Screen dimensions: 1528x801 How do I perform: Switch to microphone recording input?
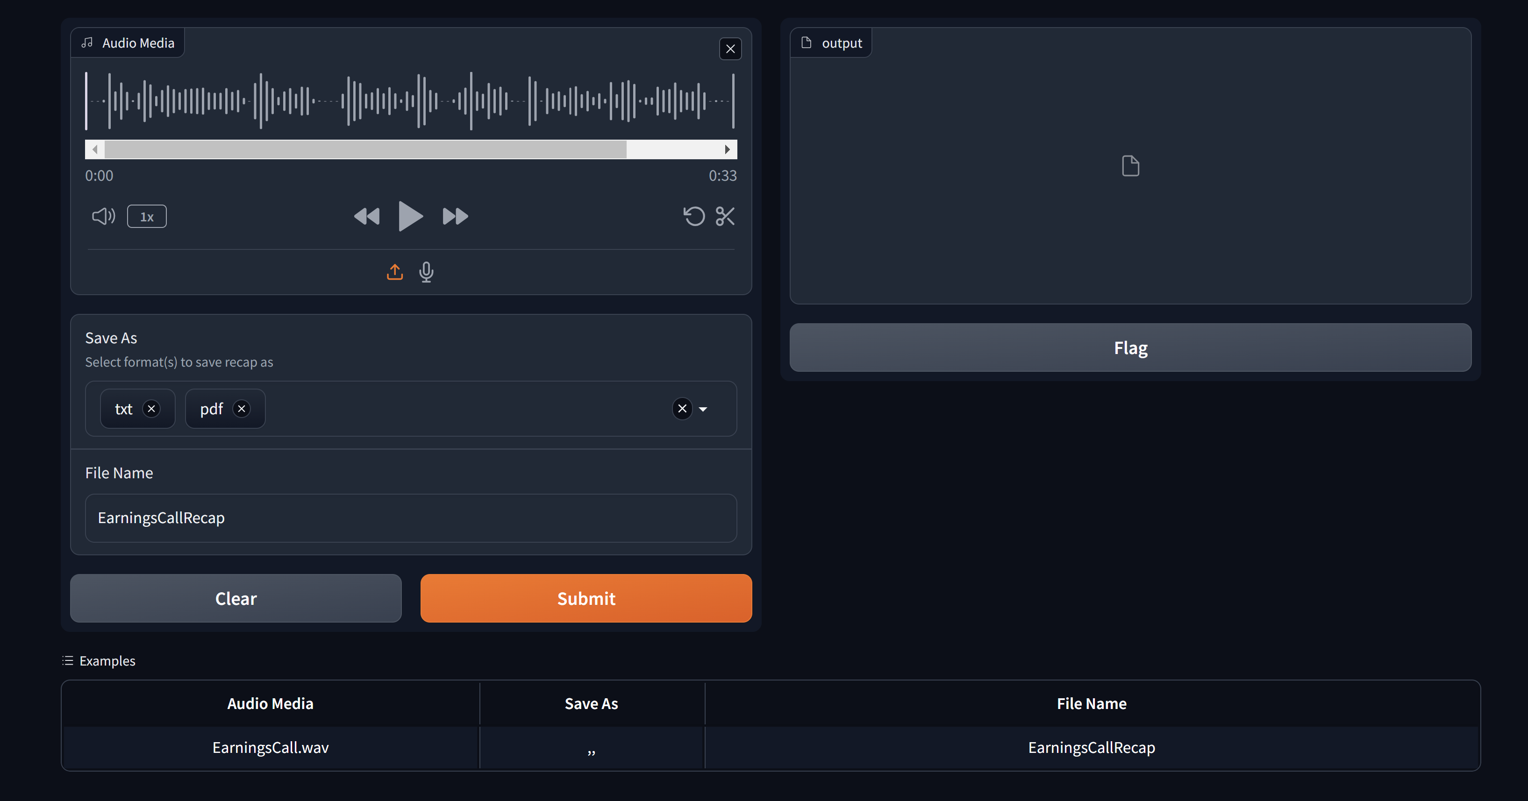click(426, 272)
